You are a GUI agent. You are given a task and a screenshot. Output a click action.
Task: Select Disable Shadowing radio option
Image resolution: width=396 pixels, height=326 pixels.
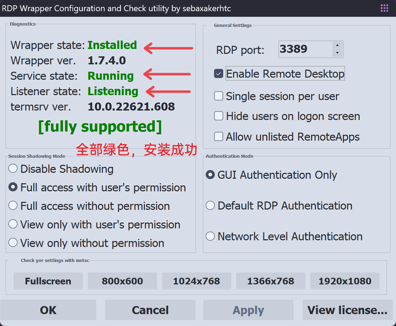pos(13,169)
